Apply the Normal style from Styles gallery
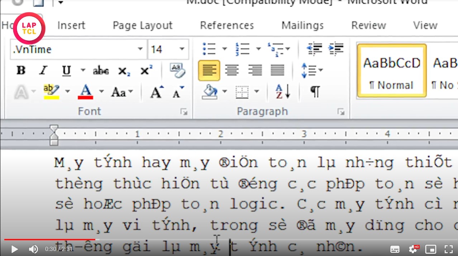Viewport: 458px width, 256px height. (391, 71)
